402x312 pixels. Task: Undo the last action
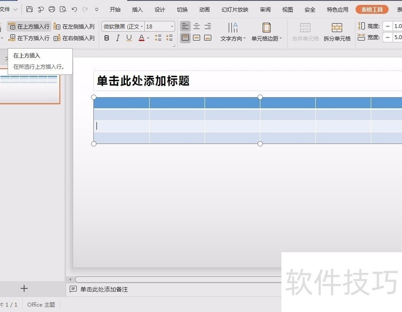click(x=74, y=10)
